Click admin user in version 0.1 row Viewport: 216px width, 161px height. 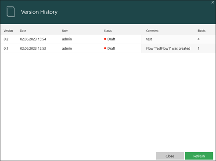coord(67,48)
